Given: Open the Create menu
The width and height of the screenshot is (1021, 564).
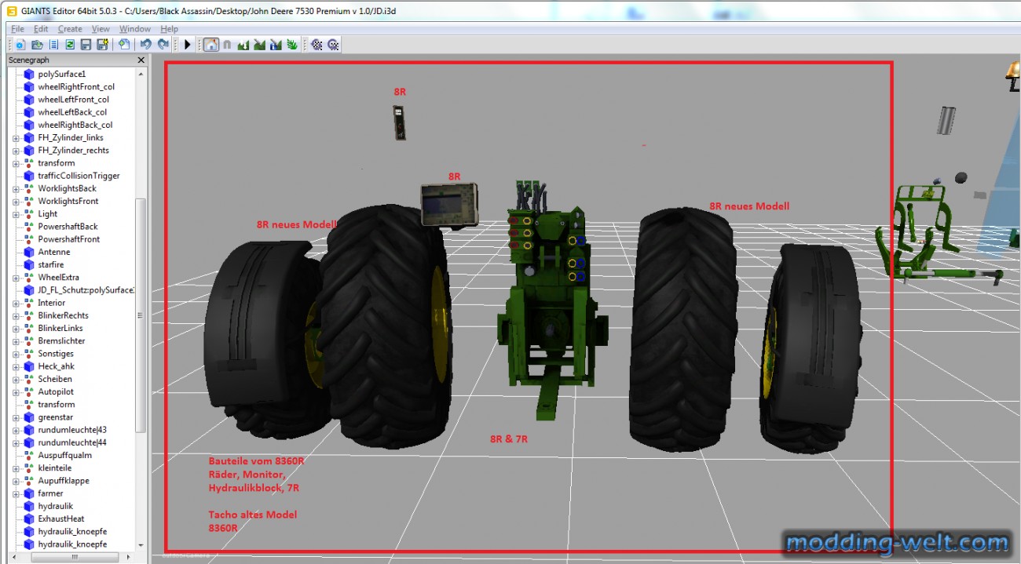Looking at the screenshot, I should 70,29.
